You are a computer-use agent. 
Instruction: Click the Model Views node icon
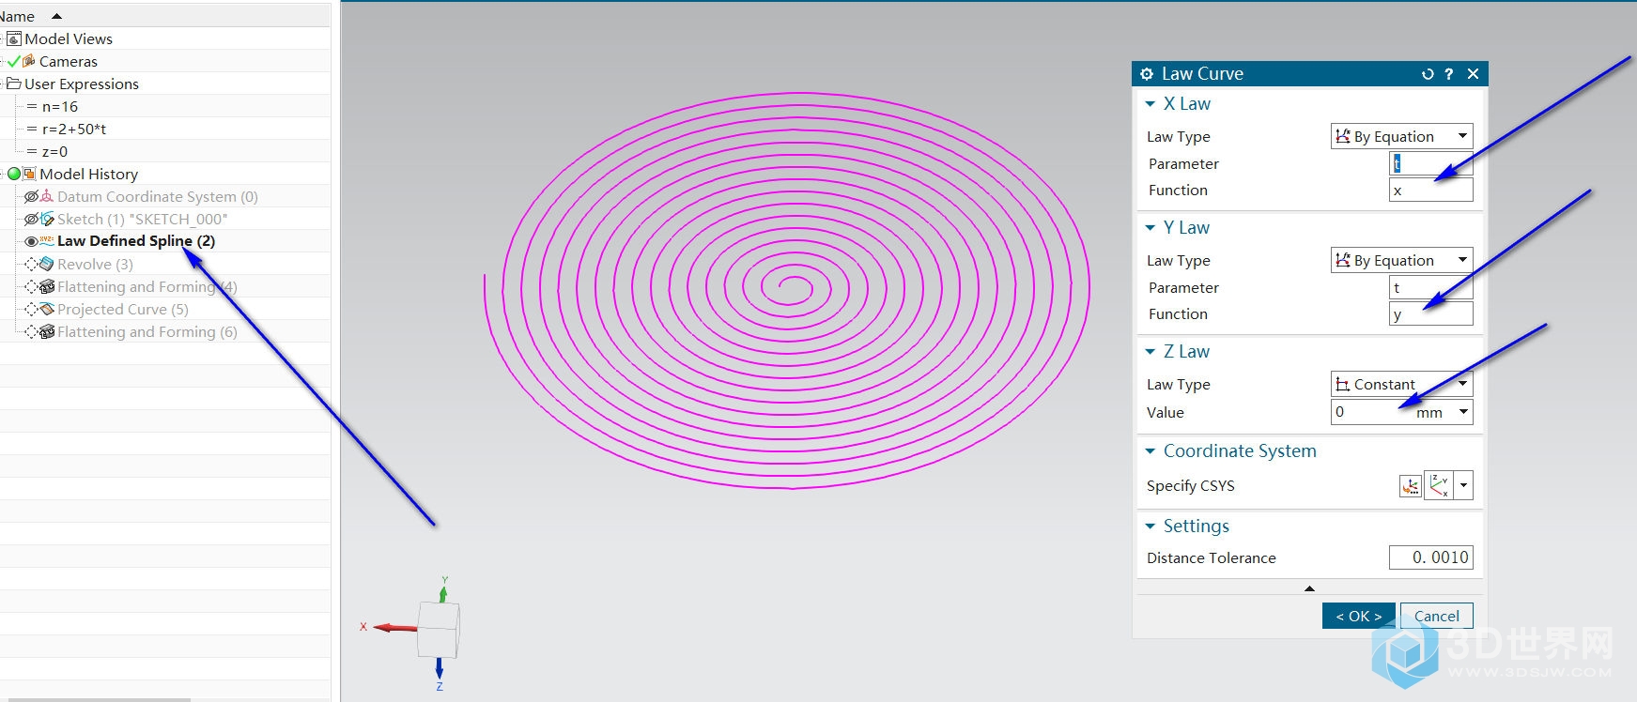[x=14, y=38]
